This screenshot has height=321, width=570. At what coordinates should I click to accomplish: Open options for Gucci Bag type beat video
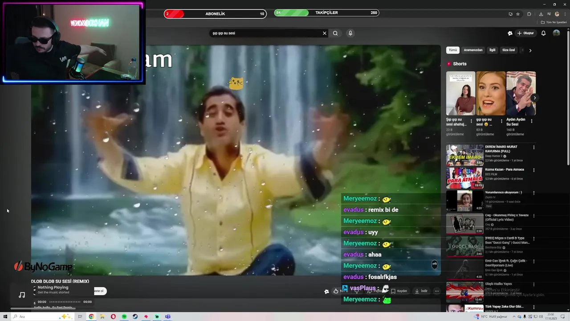coord(534,239)
